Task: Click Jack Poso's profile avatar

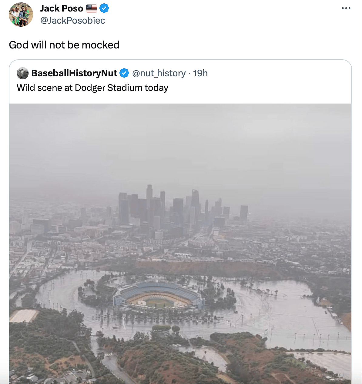Action: [21, 15]
